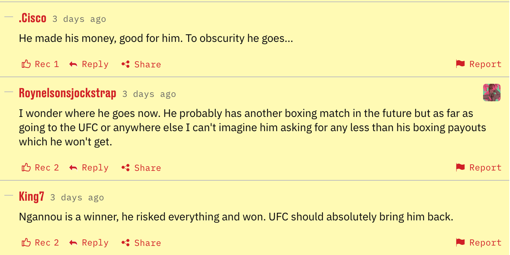This screenshot has width=510, height=255.
Task: Open King7's username link
Action: pos(32,197)
